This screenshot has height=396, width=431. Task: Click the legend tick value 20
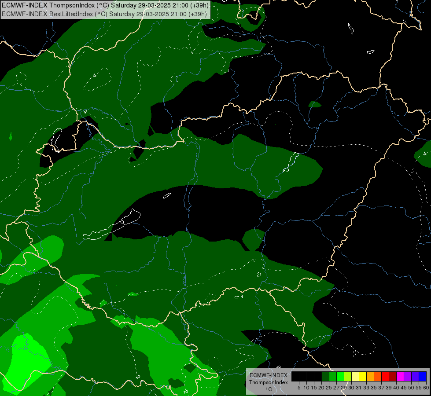(x=321, y=388)
